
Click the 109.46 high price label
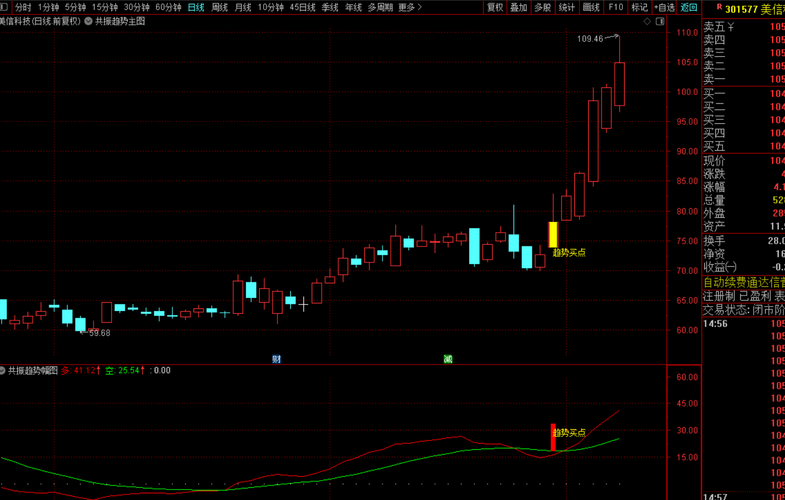click(x=590, y=39)
